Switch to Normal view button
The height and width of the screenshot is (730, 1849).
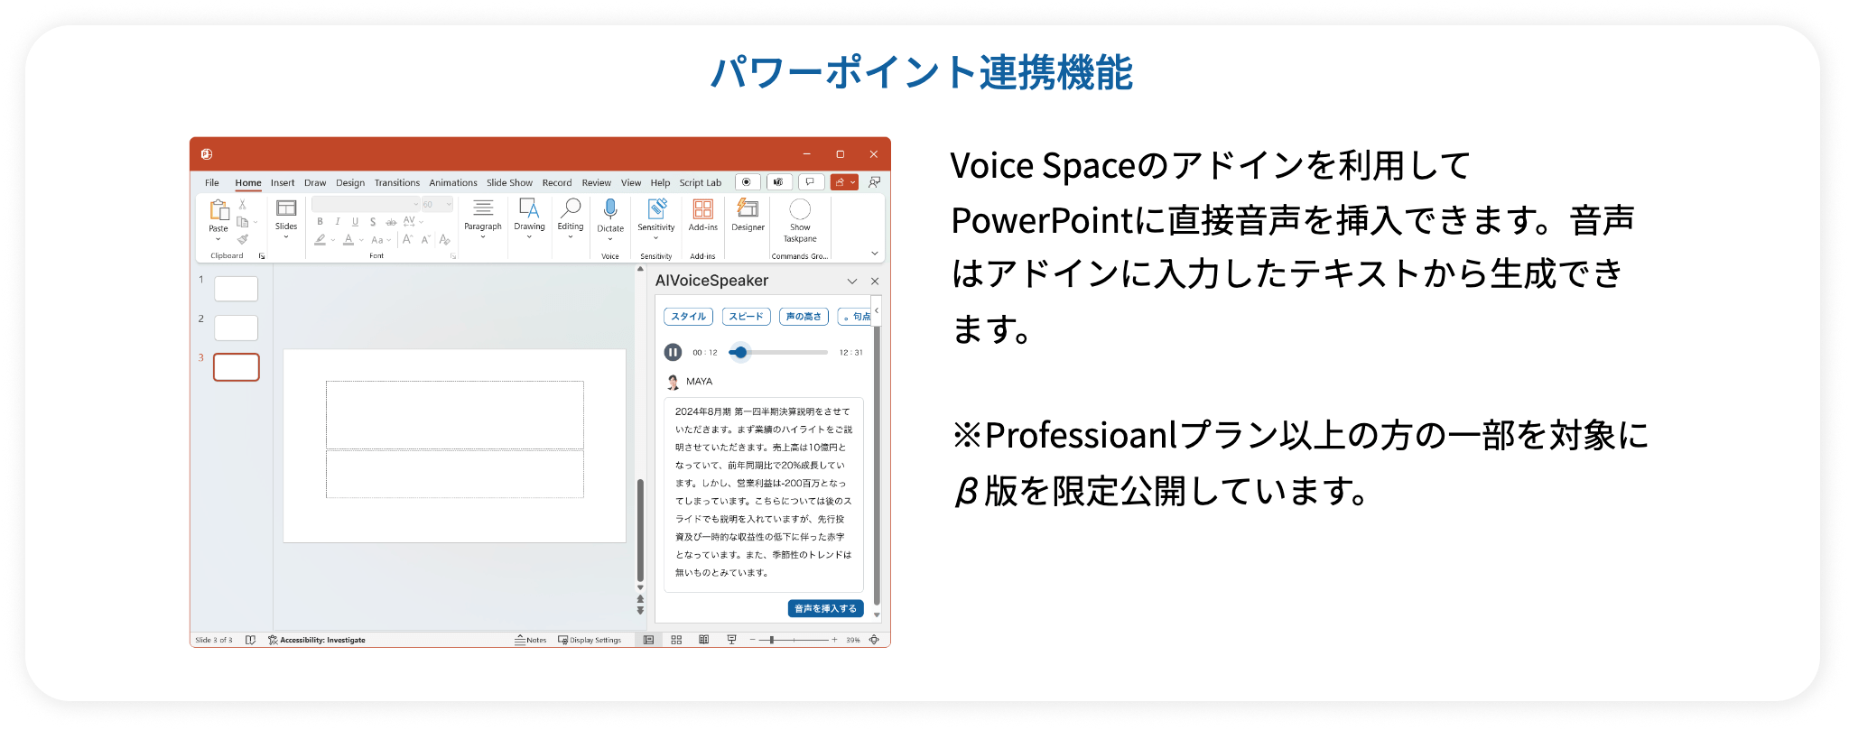coord(648,640)
